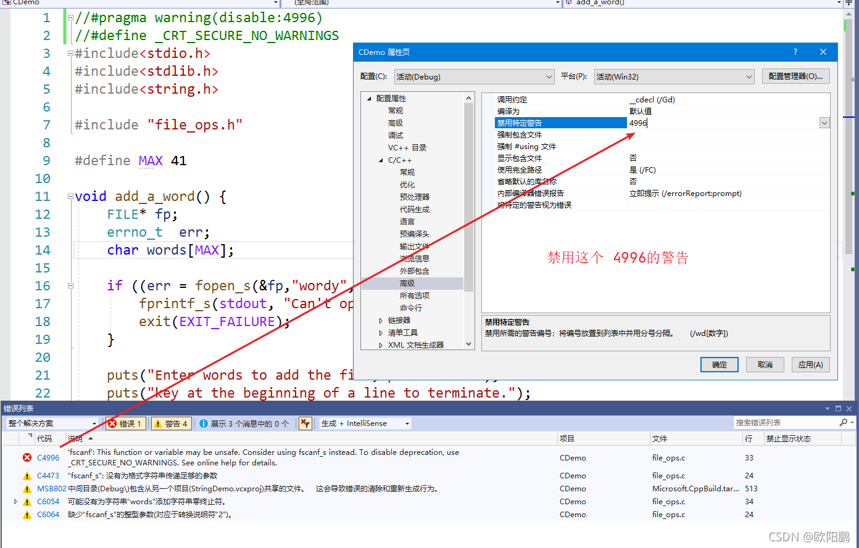Select VC++ 目录 in the property tree
Image resolution: width=859 pixels, height=548 pixels.
(x=407, y=148)
